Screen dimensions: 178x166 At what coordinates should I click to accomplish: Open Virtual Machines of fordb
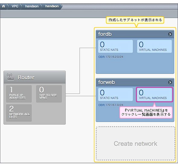pos(154,46)
